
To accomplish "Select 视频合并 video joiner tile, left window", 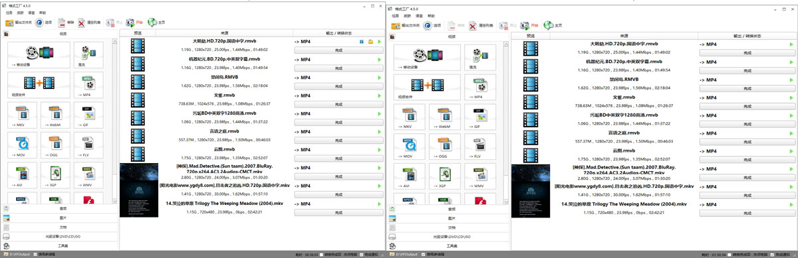I will pos(39,86).
